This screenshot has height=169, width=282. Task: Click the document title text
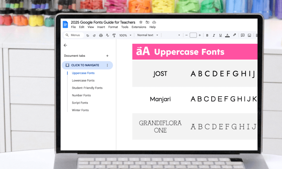(x=103, y=22)
